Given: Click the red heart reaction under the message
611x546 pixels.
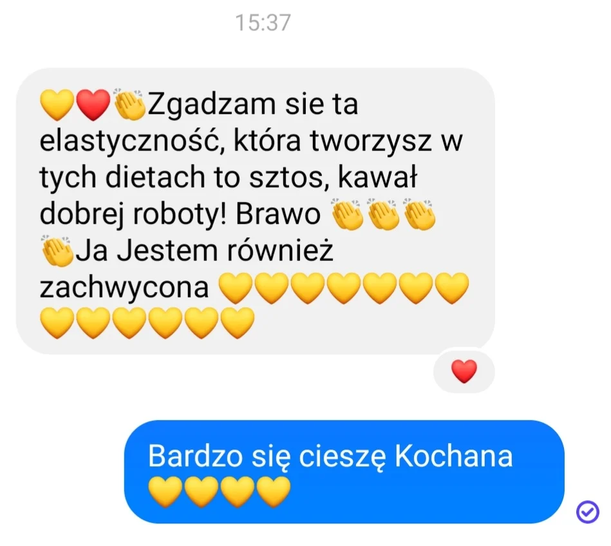Looking at the screenshot, I should 464,371.
